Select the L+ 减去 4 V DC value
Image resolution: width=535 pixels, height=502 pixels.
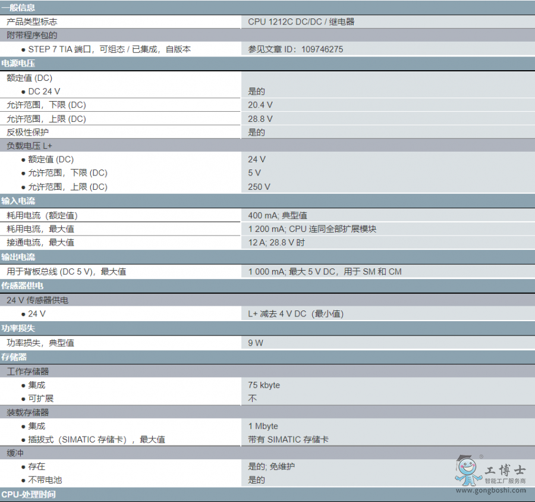[295, 313]
